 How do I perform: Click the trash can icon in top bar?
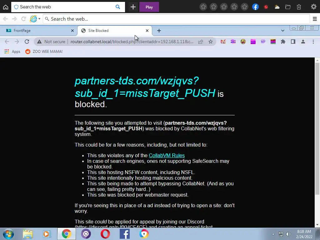coord(299,7)
